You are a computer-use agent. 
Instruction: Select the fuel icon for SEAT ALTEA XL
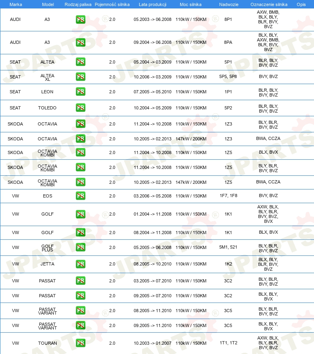pos(80,77)
